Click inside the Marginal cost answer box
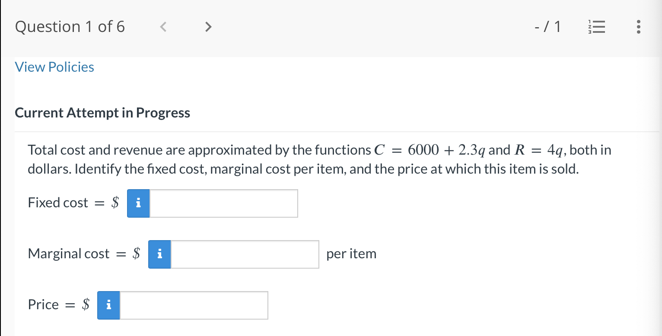This screenshot has width=662, height=336. [245, 254]
